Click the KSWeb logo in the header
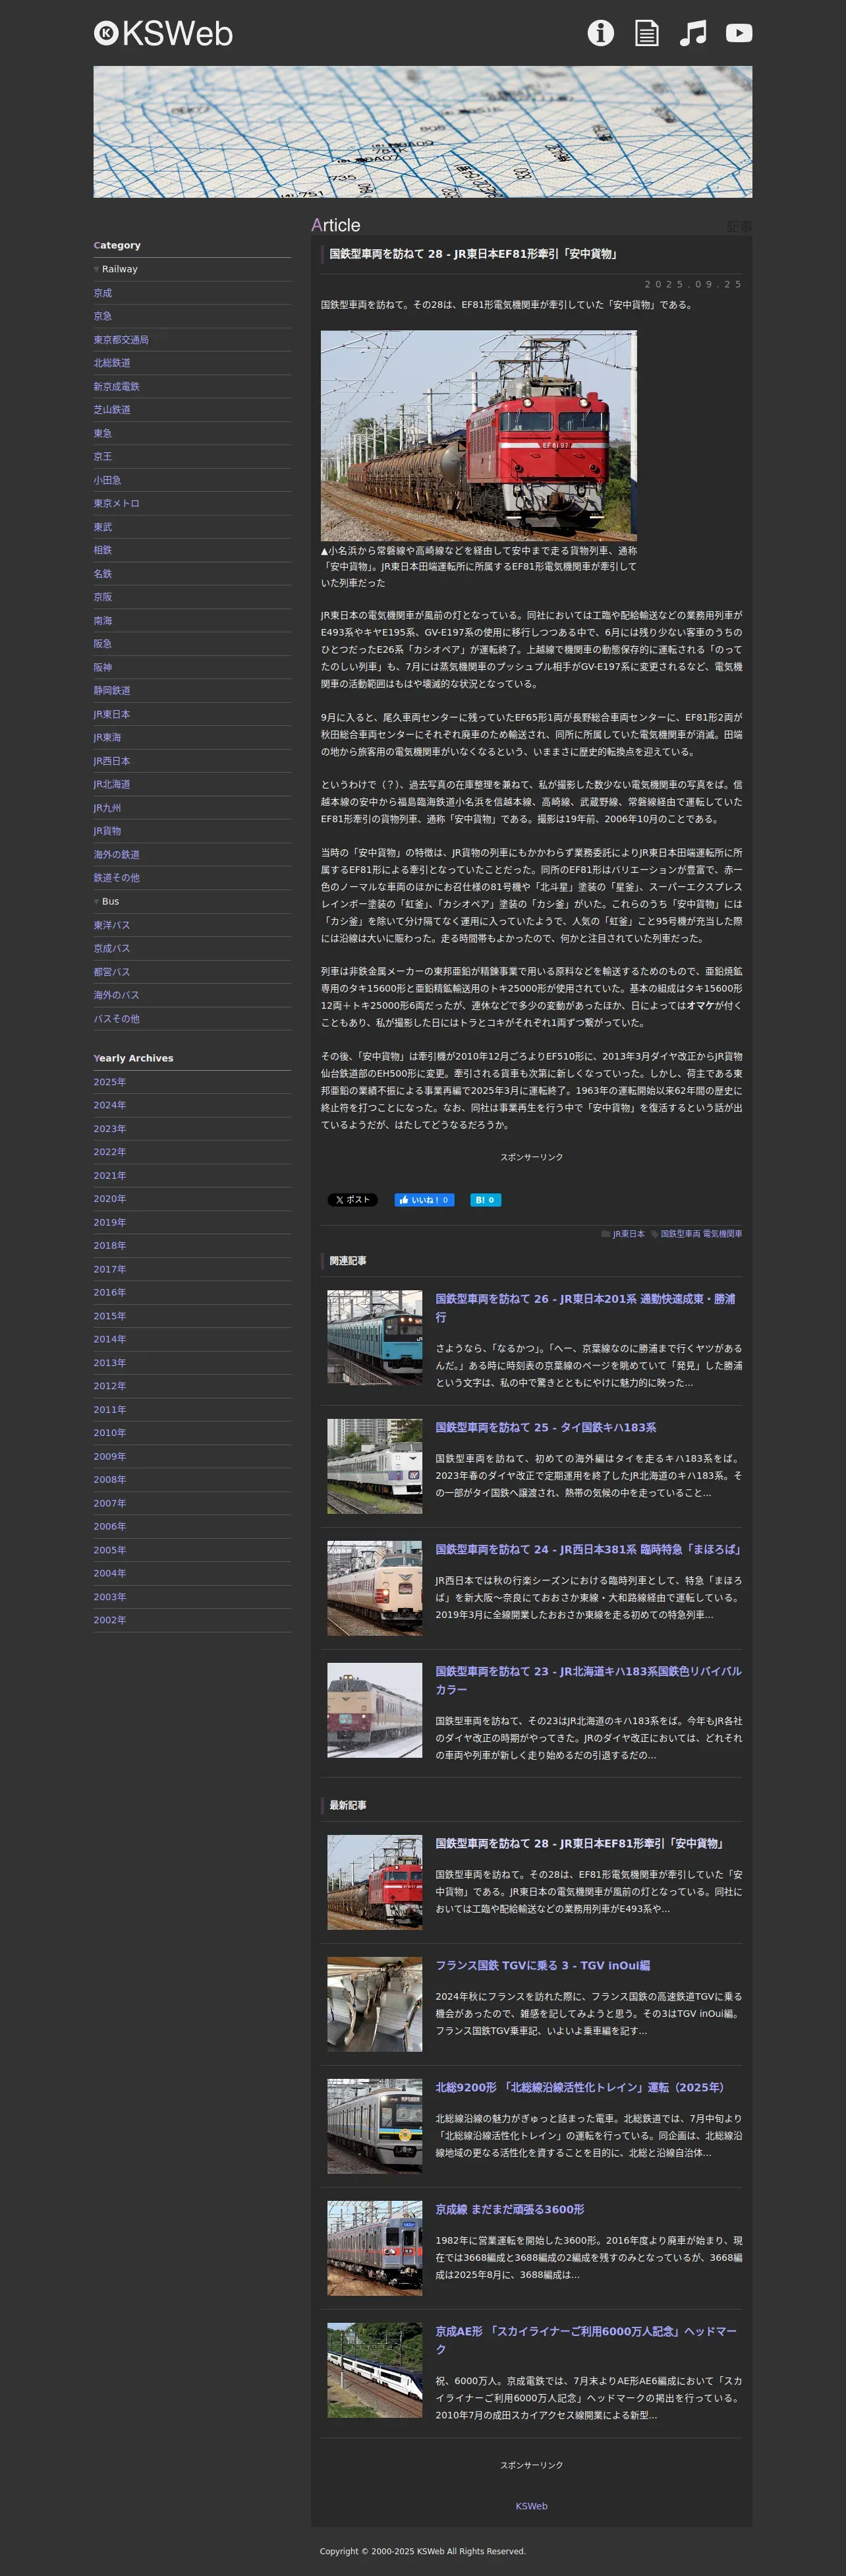846x2576 pixels. pyautogui.click(x=163, y=33)
